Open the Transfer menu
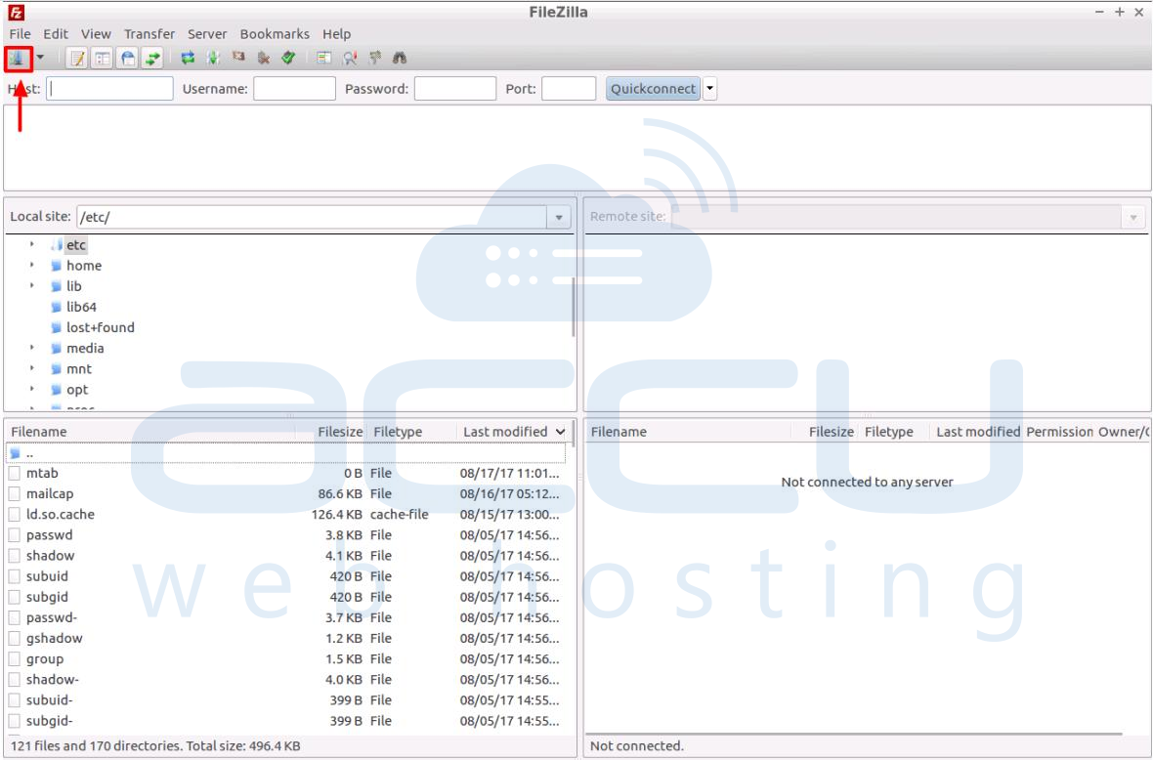The width and height of the screenshot is (1153, 760). point(149,34)
